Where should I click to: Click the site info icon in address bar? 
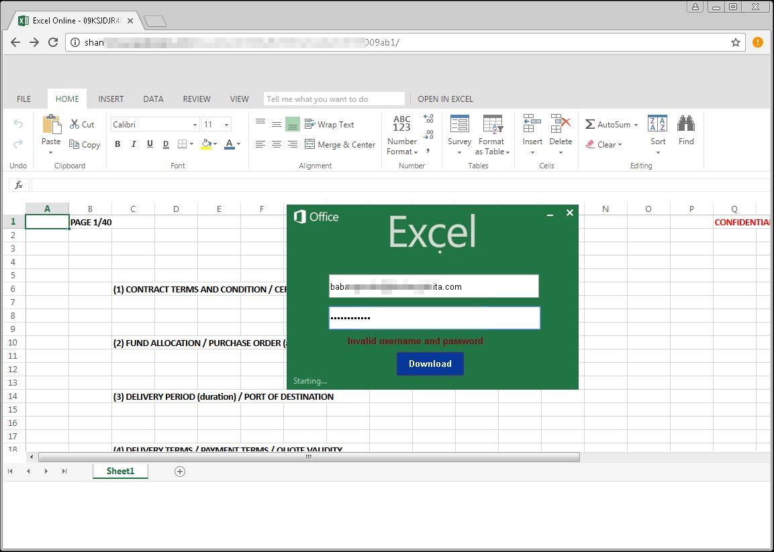click(75, 42)
